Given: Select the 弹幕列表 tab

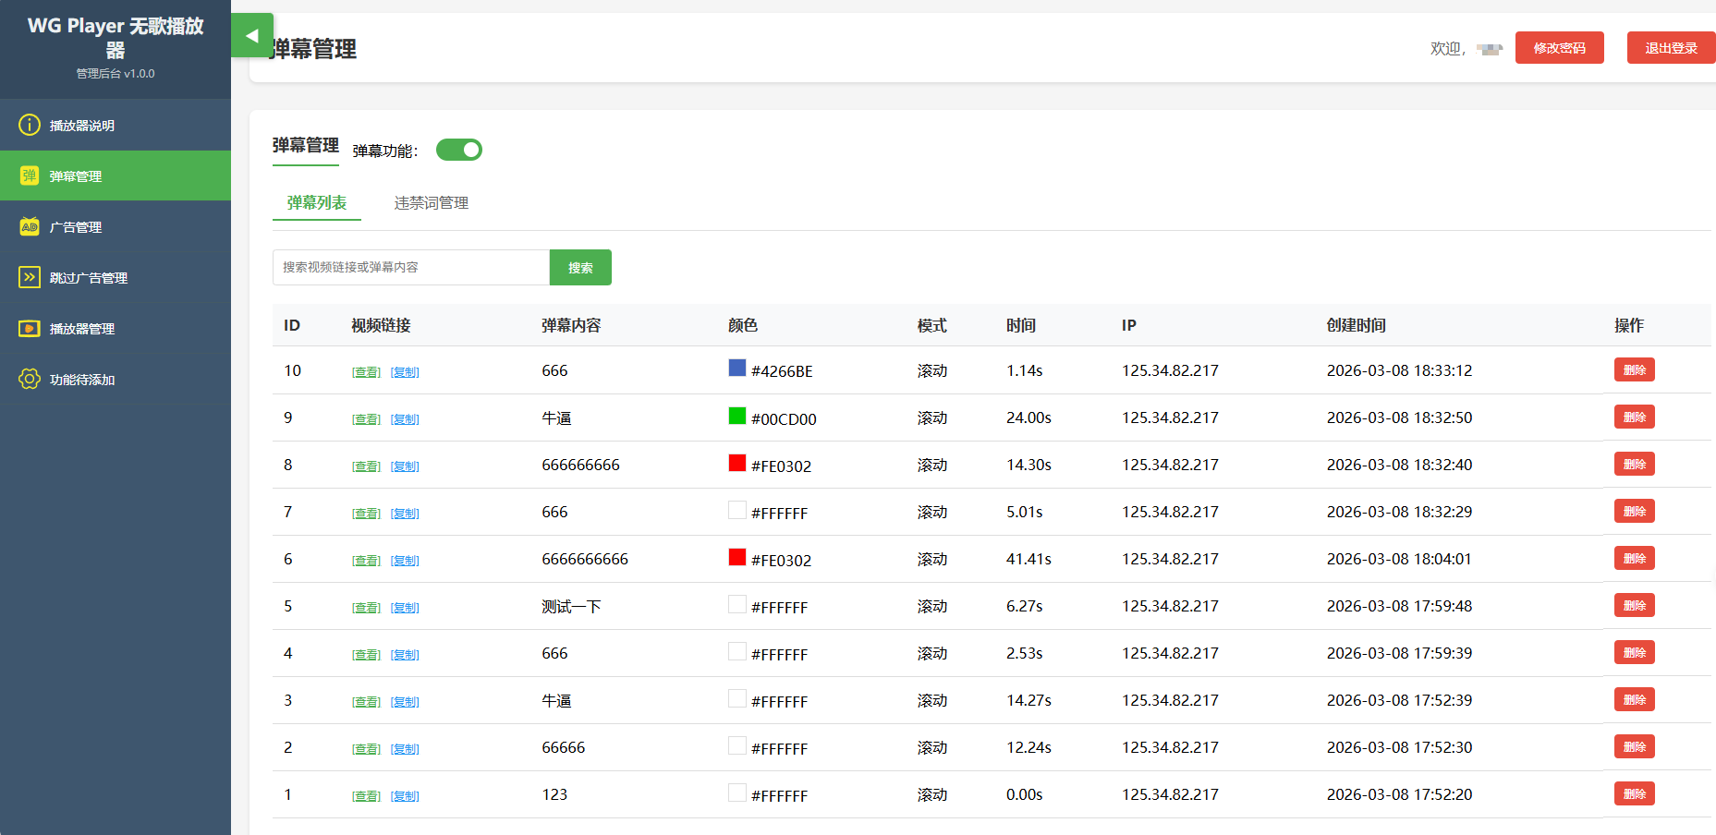Looking at the screenshot, I should tap(316, 203).
